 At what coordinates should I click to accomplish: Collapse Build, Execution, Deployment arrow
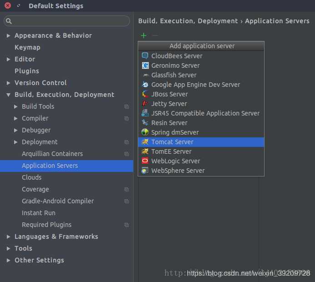8,95
